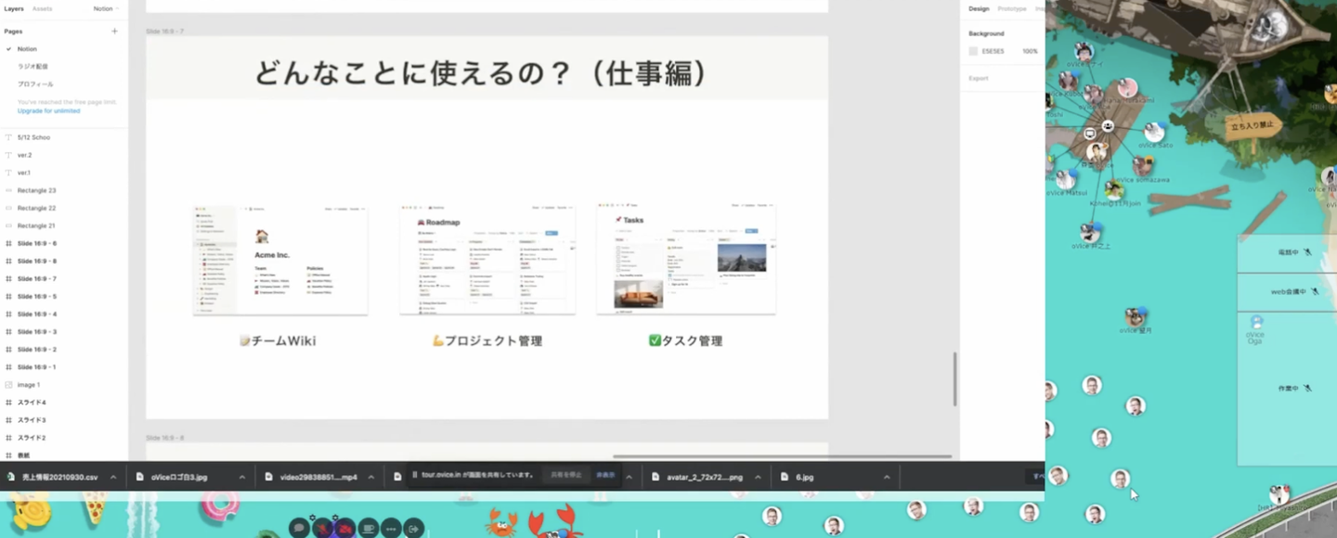The image size is (1337, 538).
Task: Click the stop sharing button
Action: coord(564,475)
